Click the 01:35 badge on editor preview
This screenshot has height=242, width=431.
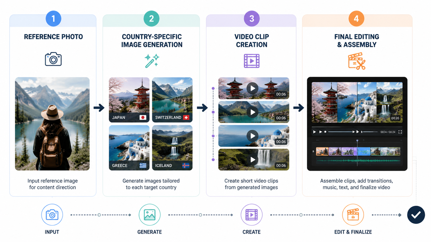click(x=395, y=118)
